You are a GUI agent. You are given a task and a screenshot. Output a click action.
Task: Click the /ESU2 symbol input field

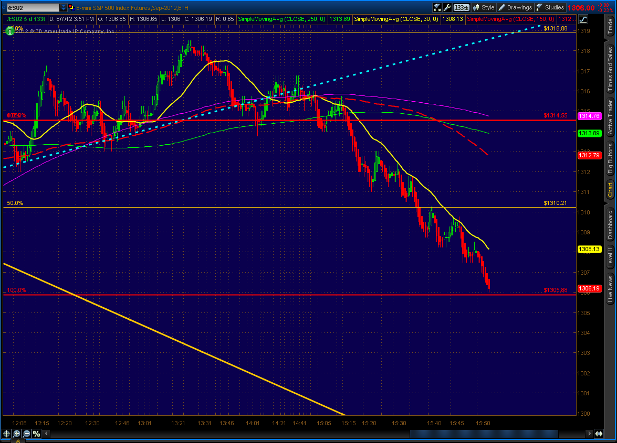click(33, 8)
